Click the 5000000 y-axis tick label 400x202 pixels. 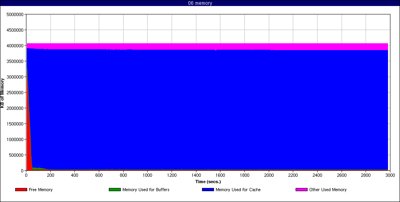(x=15, y=14)
